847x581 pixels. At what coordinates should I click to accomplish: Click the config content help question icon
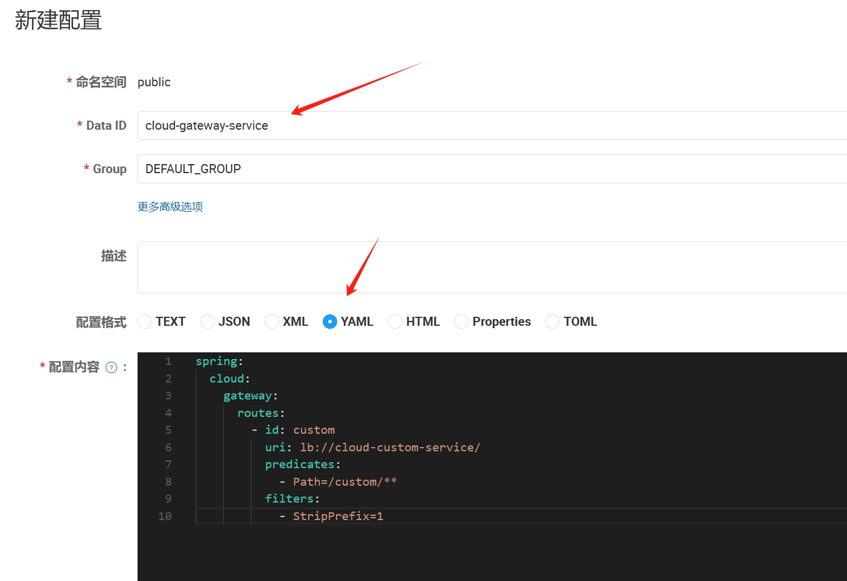(x=111, y=367)
